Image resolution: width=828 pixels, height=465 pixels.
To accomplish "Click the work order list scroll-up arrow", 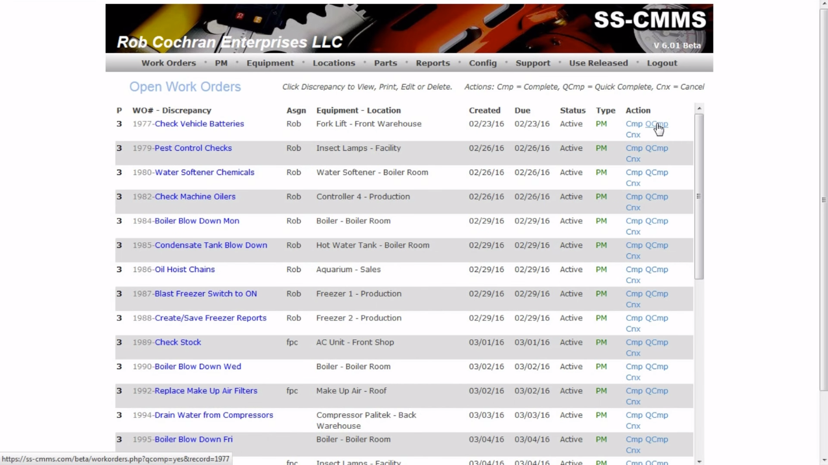I will click(x=698, y=108).
